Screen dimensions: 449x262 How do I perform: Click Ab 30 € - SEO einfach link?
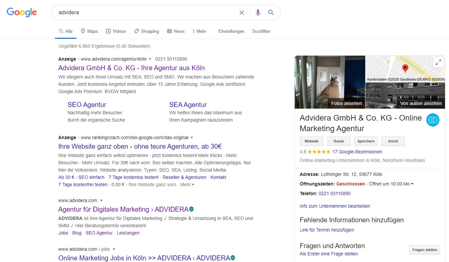(81, 177)
